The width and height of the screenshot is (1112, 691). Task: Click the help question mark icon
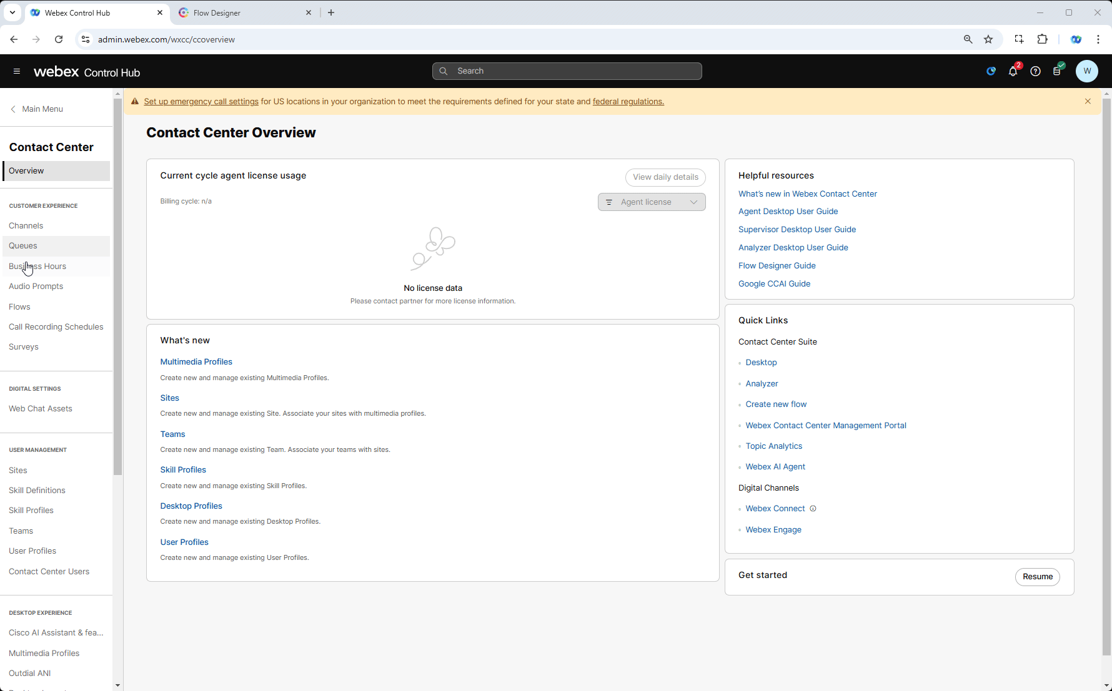pyautogui.click(x=1035, y=71)
